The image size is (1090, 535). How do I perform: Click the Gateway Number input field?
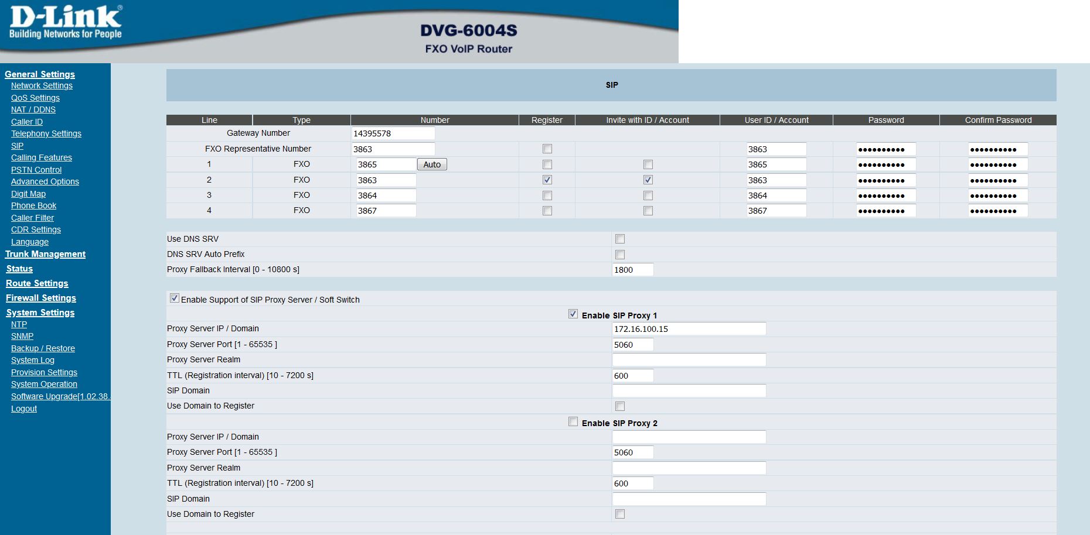tap(393, 133)
